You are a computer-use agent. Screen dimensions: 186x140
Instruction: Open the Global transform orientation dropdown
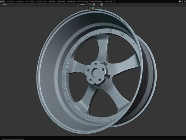81,5
